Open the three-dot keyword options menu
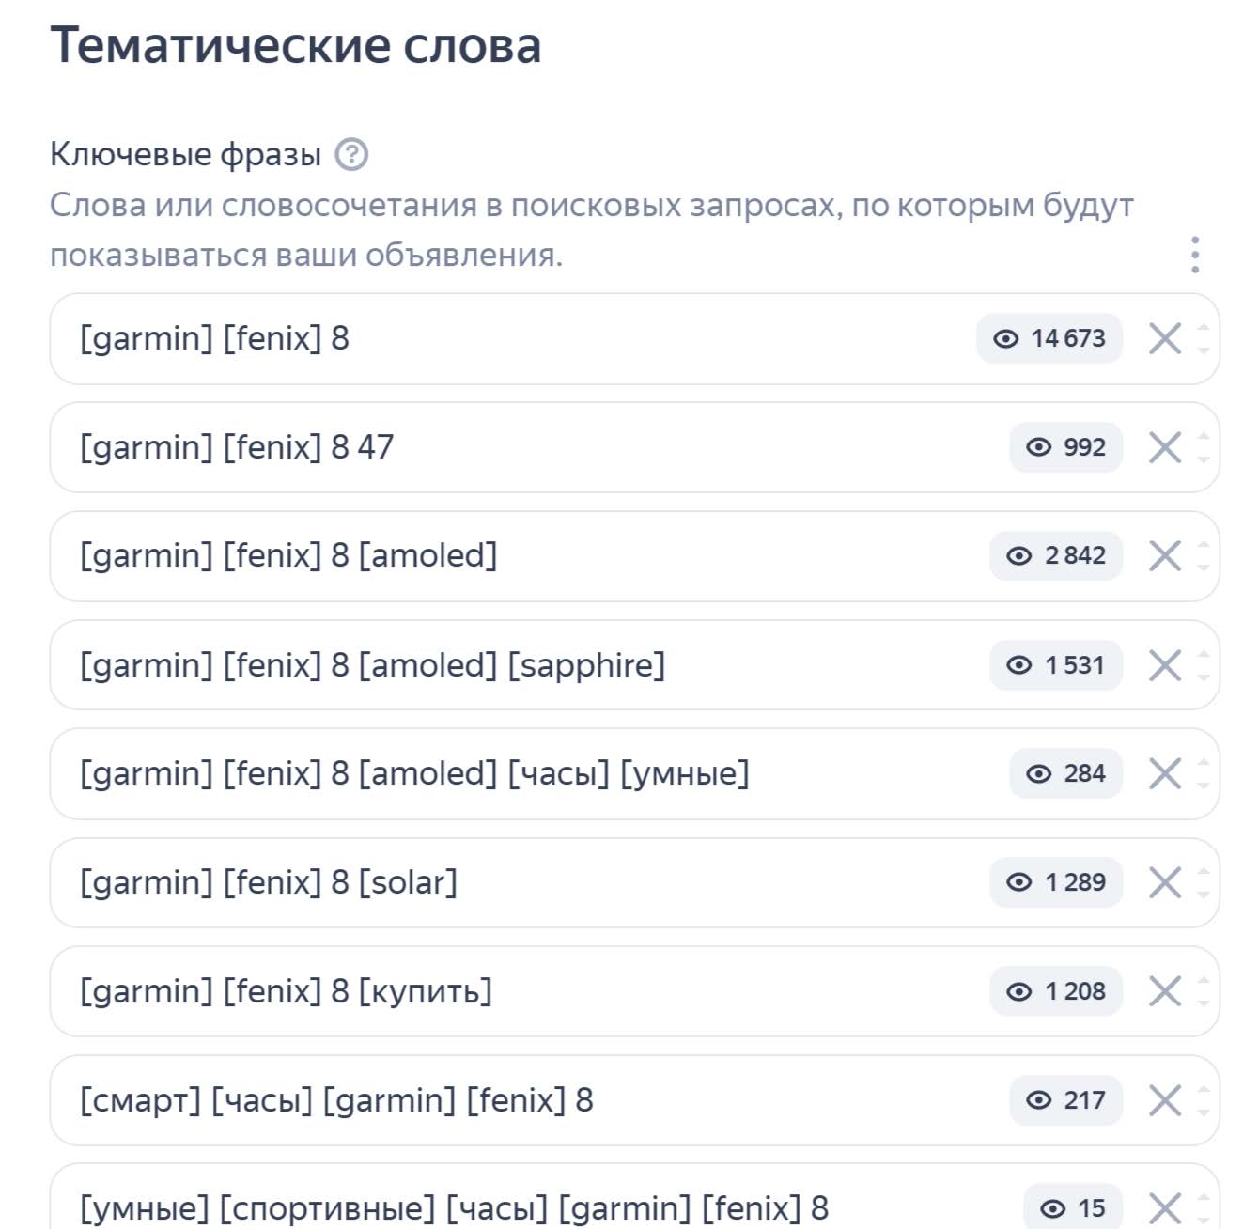This screenshot has height=1229, width=1243. (1194, 255)
